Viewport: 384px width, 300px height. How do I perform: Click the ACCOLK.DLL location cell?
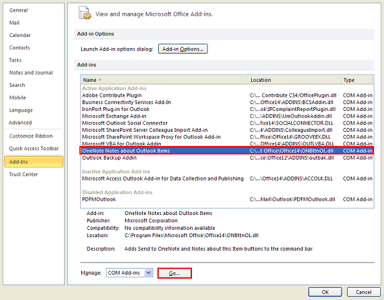tap(291, 179)
